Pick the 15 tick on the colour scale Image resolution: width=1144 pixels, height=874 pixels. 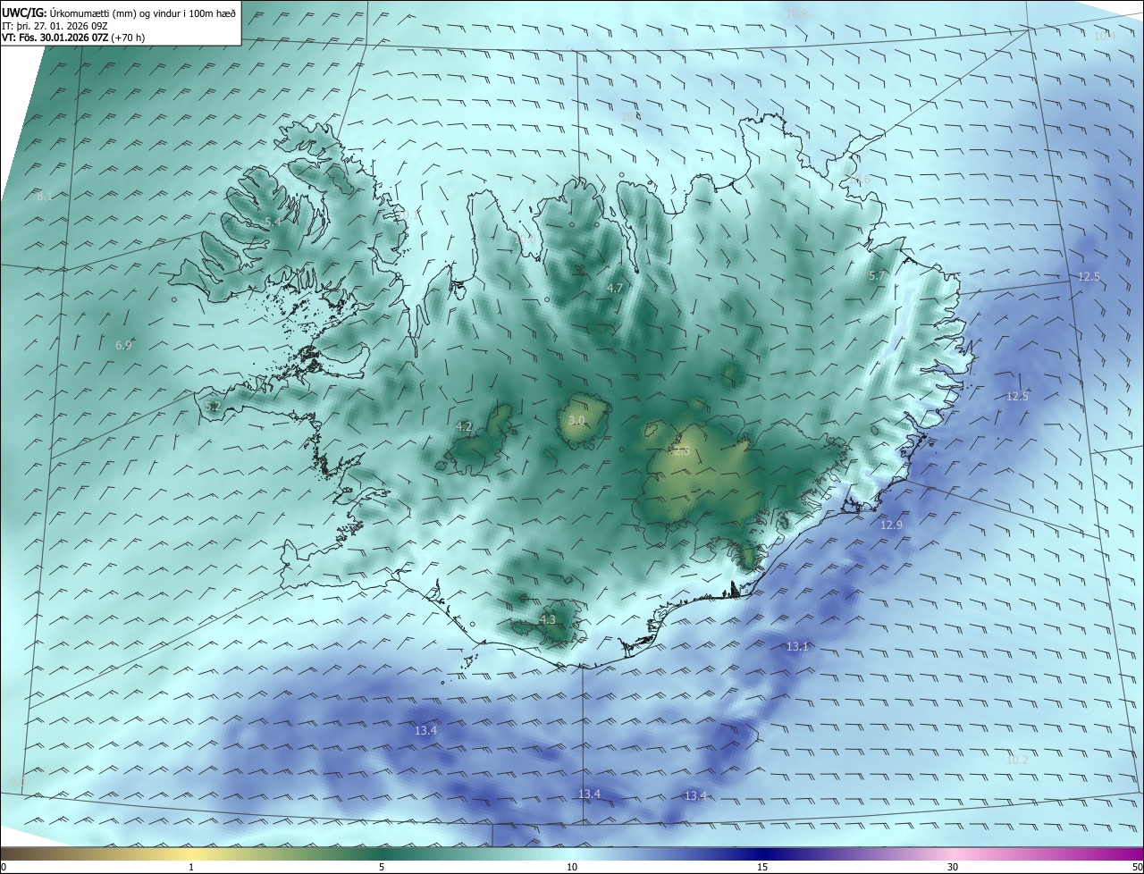pos(762,867)
